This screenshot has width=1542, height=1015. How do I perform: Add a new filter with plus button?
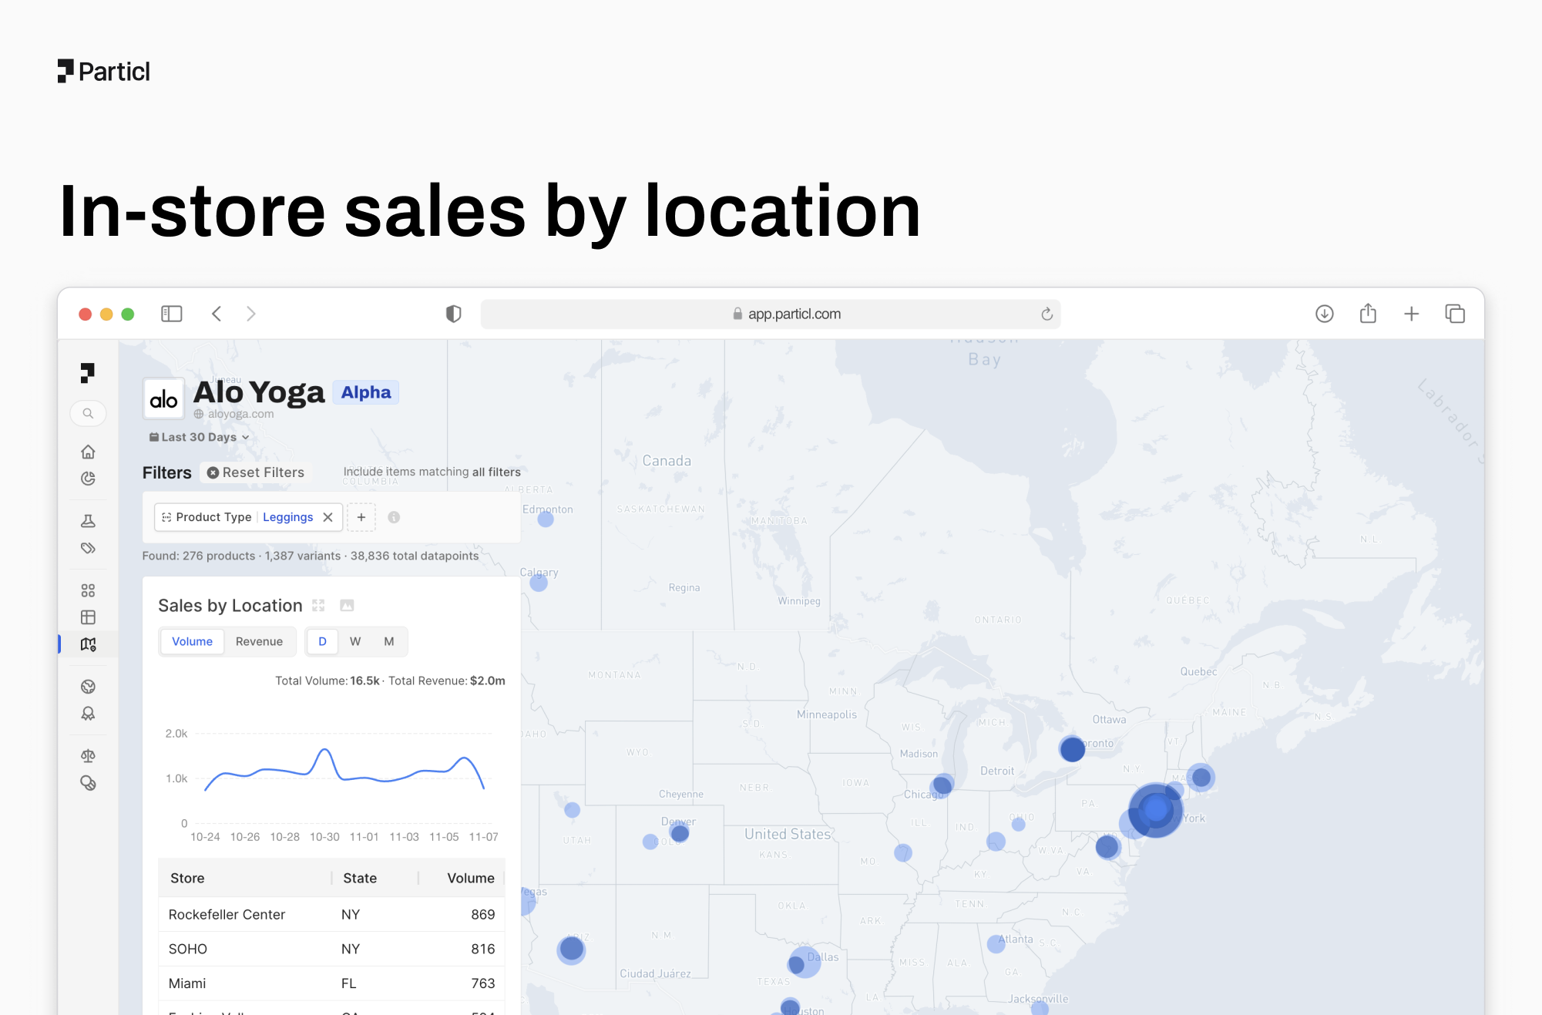tap(361, 517)
